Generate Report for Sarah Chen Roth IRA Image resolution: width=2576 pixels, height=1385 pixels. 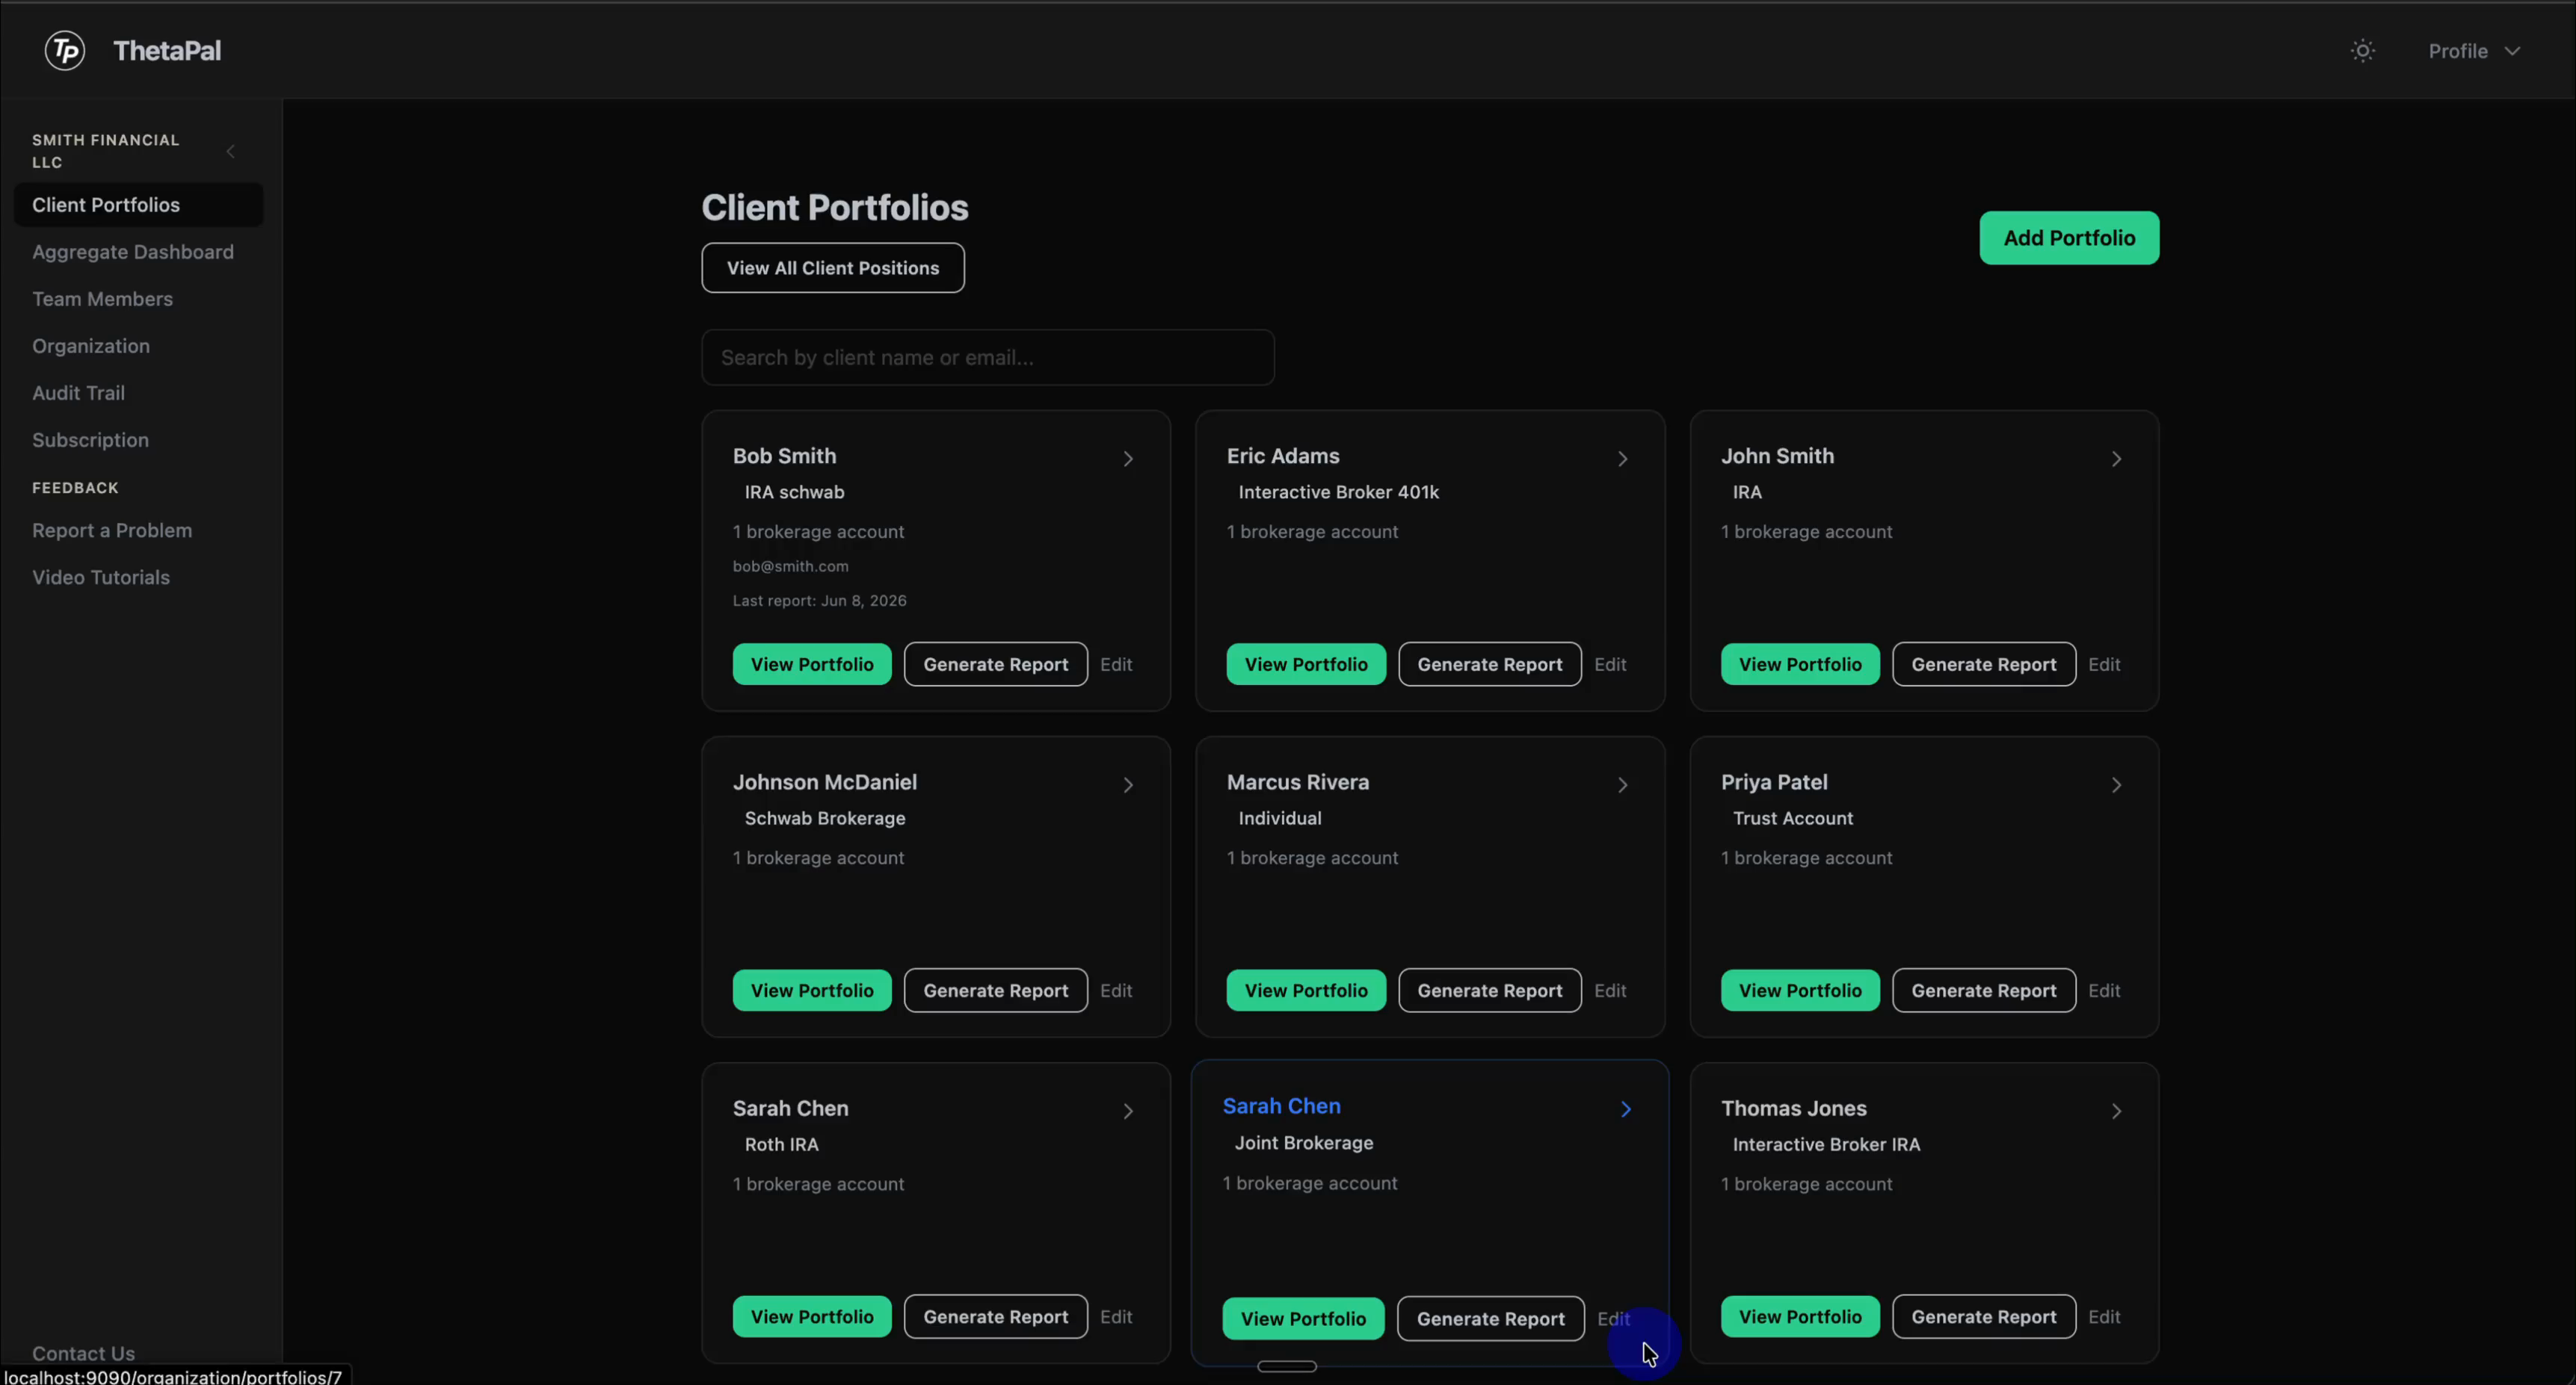tap(995, 1317)
